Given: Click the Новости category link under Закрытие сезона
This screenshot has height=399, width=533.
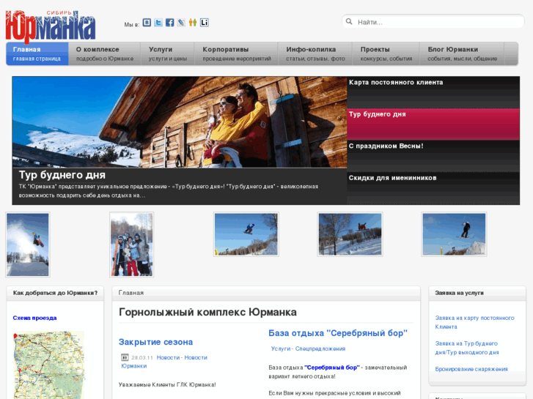Looking at the screenshot, I should tap(168, 357).
